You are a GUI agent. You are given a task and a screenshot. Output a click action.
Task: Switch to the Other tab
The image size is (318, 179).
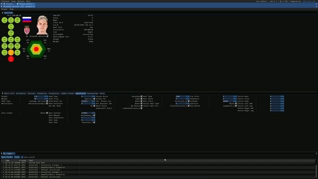tap(102, 93)
